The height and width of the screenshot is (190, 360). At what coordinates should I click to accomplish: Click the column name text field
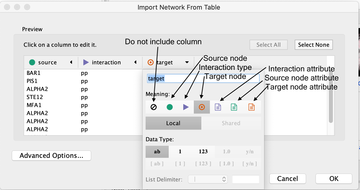(x=203, y=78)
